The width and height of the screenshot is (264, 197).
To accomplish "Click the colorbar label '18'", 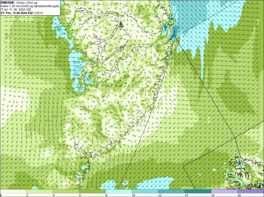I will click(x=239, y=195).
